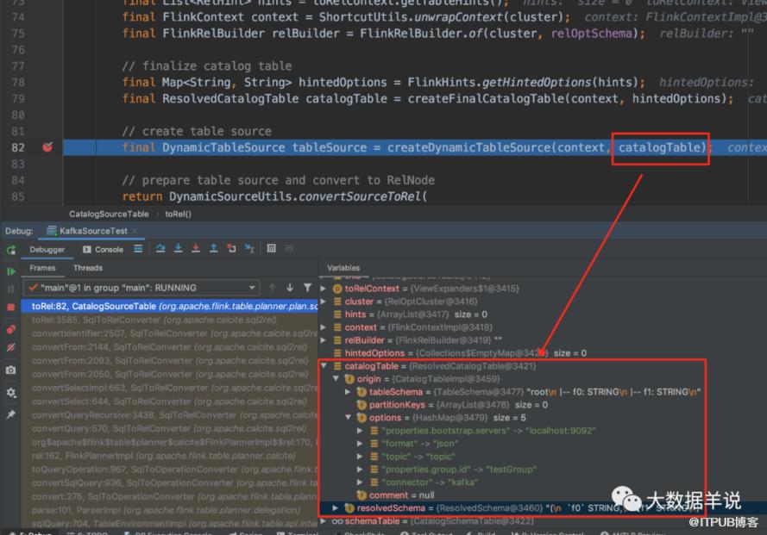Viewport: 767px width, 535px height.
Task: Collapse the options HashMap node
Action: (348, 418)
